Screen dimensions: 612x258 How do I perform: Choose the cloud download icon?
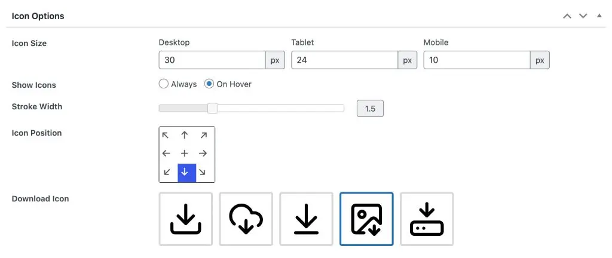(x=246, y=219)
